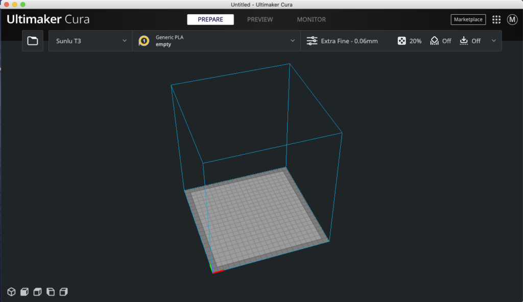Image resolution: width=523 pixels, height=302 pixels.
Task: Click the 'empty' extruder label
Action: click(163, 44)
